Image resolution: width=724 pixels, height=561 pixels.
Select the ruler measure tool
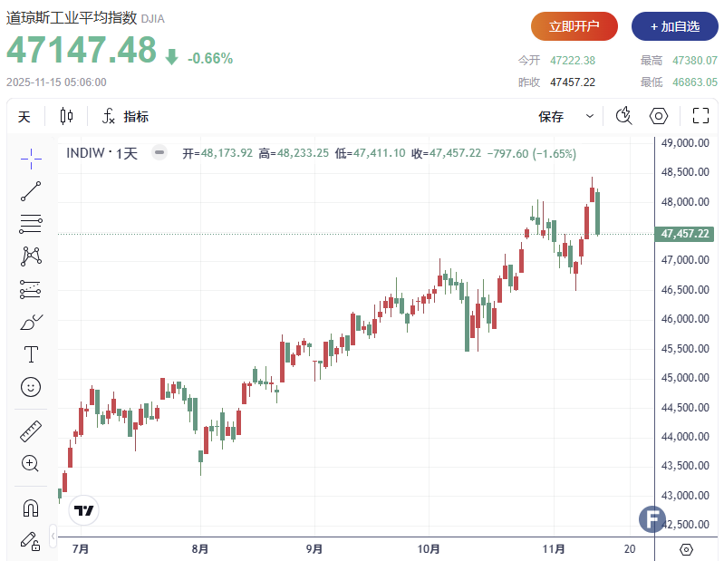click(31, 431)
